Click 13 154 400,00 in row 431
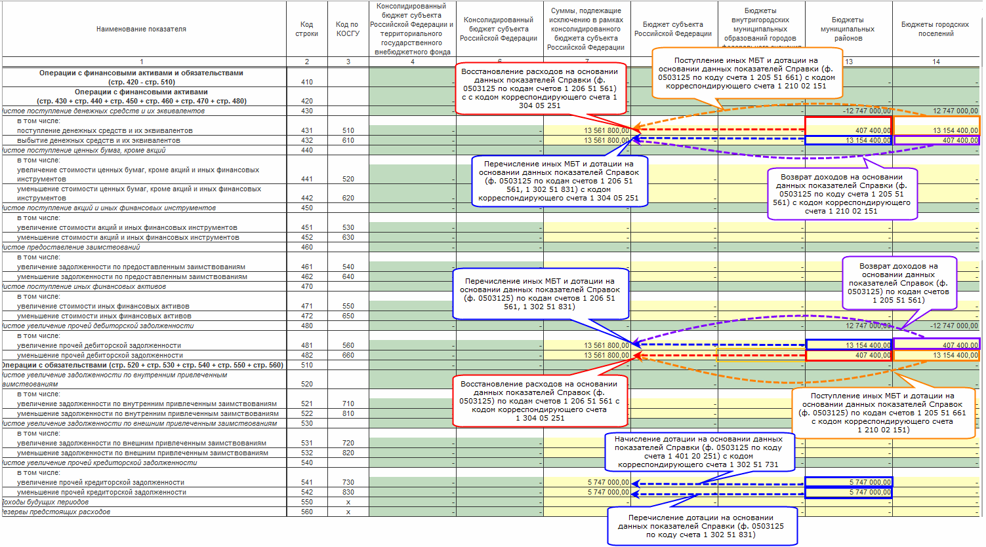Screen dimensions: 986x547 pyautogui.click(x=955, y=130)
